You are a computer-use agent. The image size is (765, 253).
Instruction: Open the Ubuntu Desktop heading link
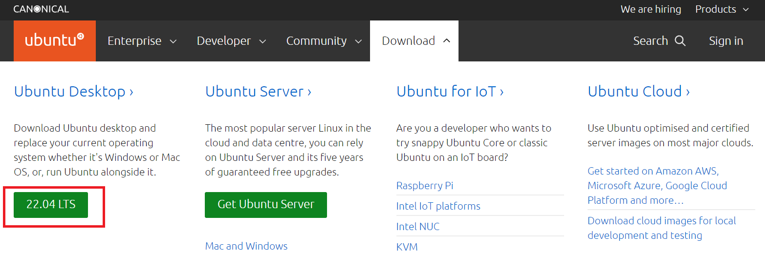74,91
